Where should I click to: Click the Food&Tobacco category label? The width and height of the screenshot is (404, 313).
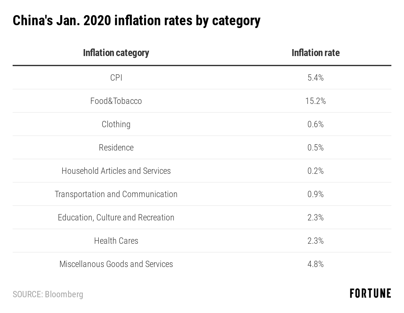(x=116, y=101)
